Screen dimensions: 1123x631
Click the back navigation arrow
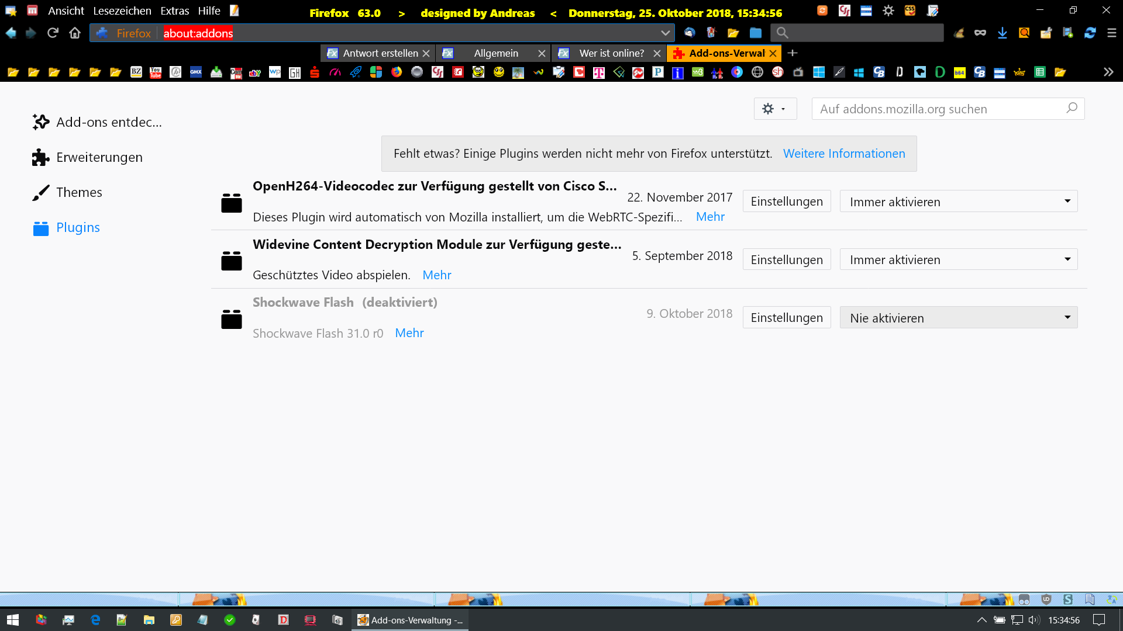tap(11, 33)
